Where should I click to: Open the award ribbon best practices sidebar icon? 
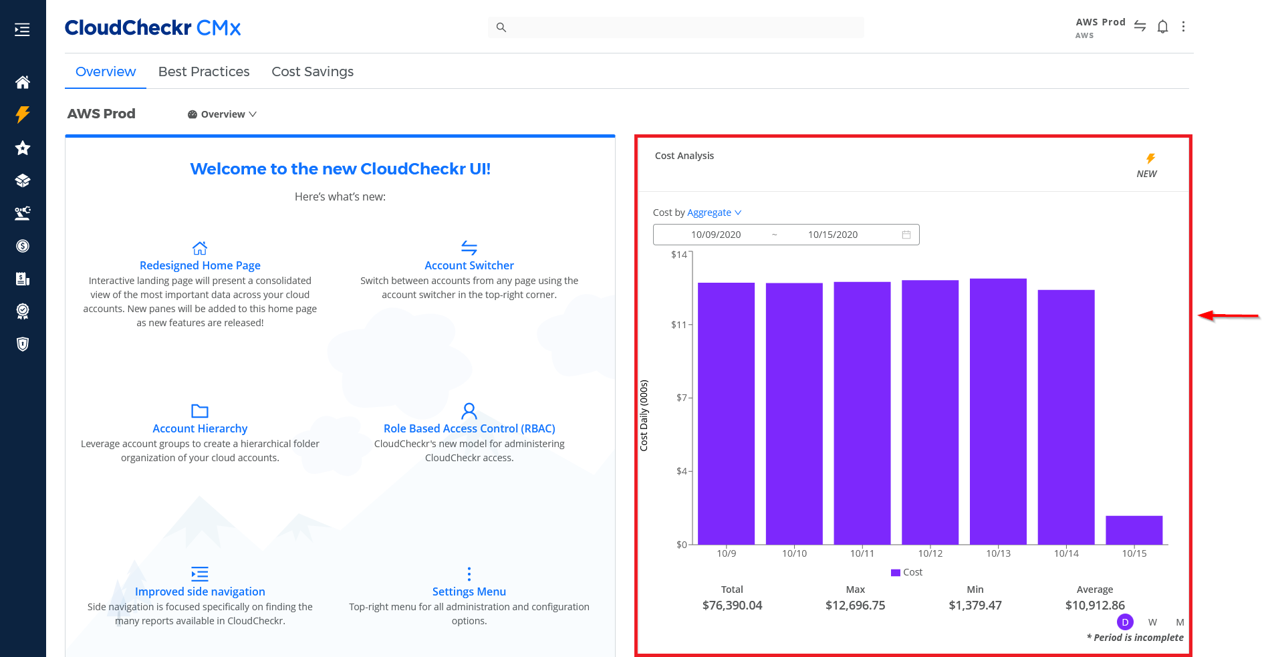pyautogui.click(x=23, y=311)
